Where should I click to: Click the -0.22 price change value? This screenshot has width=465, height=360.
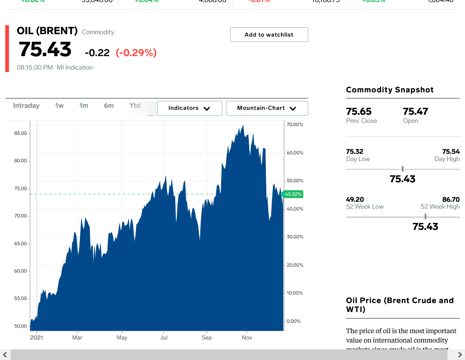pos(97,53)
